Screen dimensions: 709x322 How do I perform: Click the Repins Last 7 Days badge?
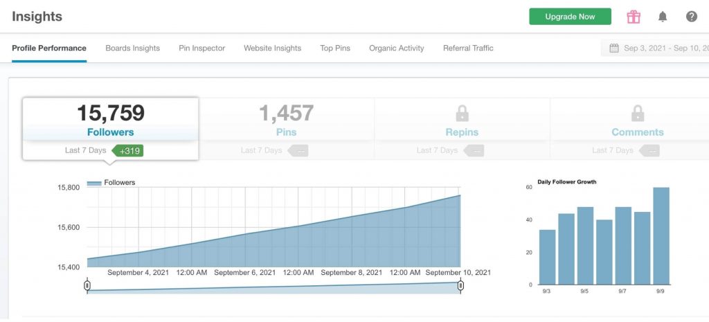[474, 150]
